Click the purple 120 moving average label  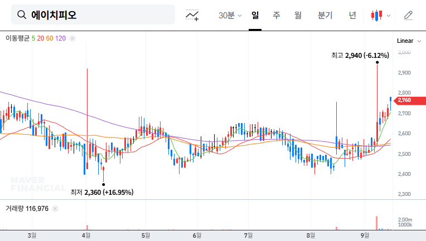(x=61, y=38)
